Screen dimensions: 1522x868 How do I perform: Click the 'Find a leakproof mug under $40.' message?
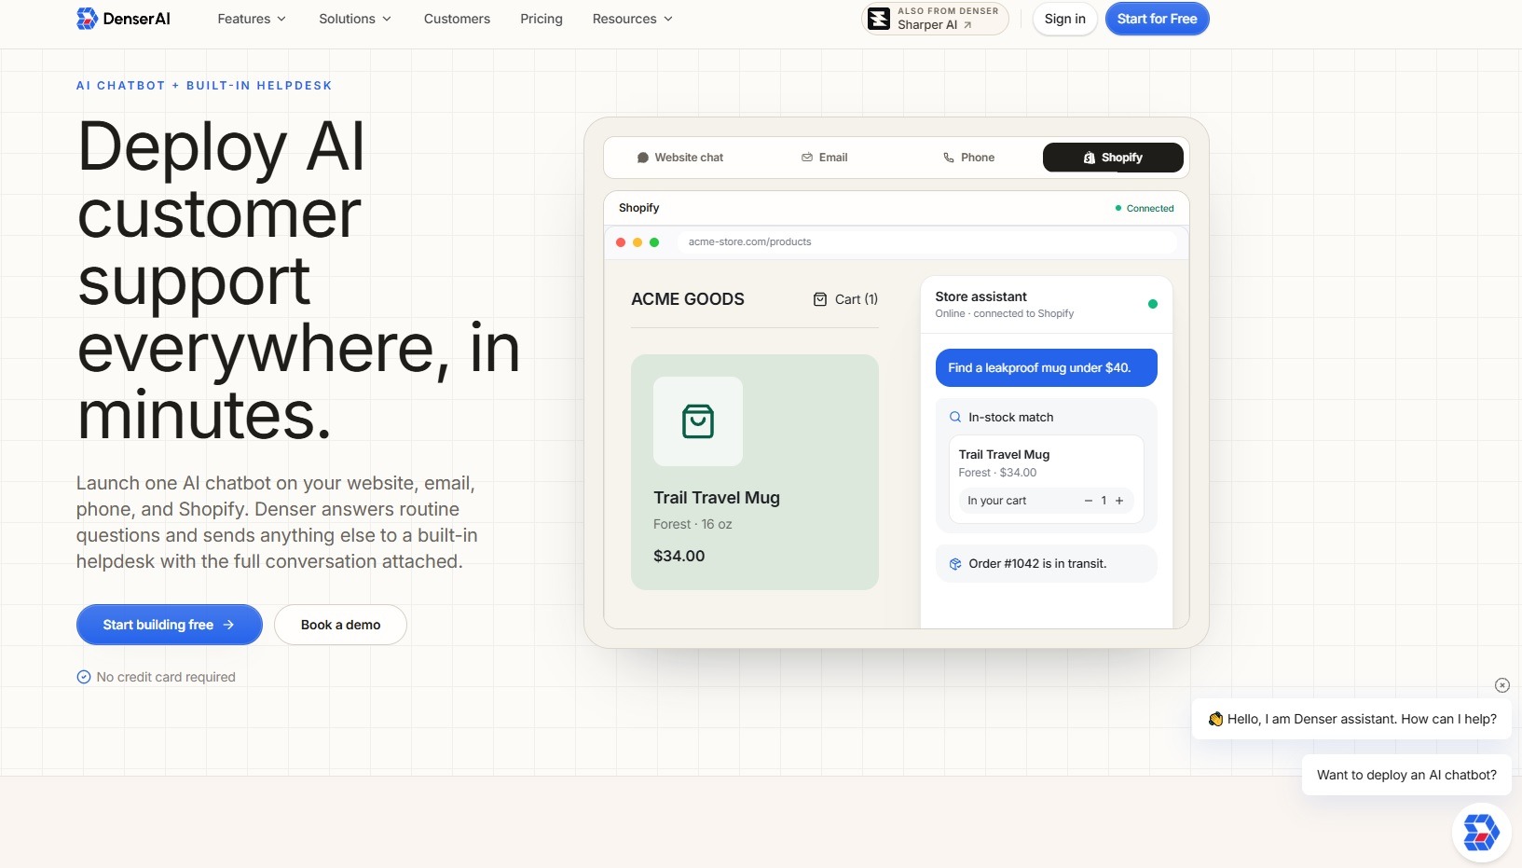point(1047,367)
